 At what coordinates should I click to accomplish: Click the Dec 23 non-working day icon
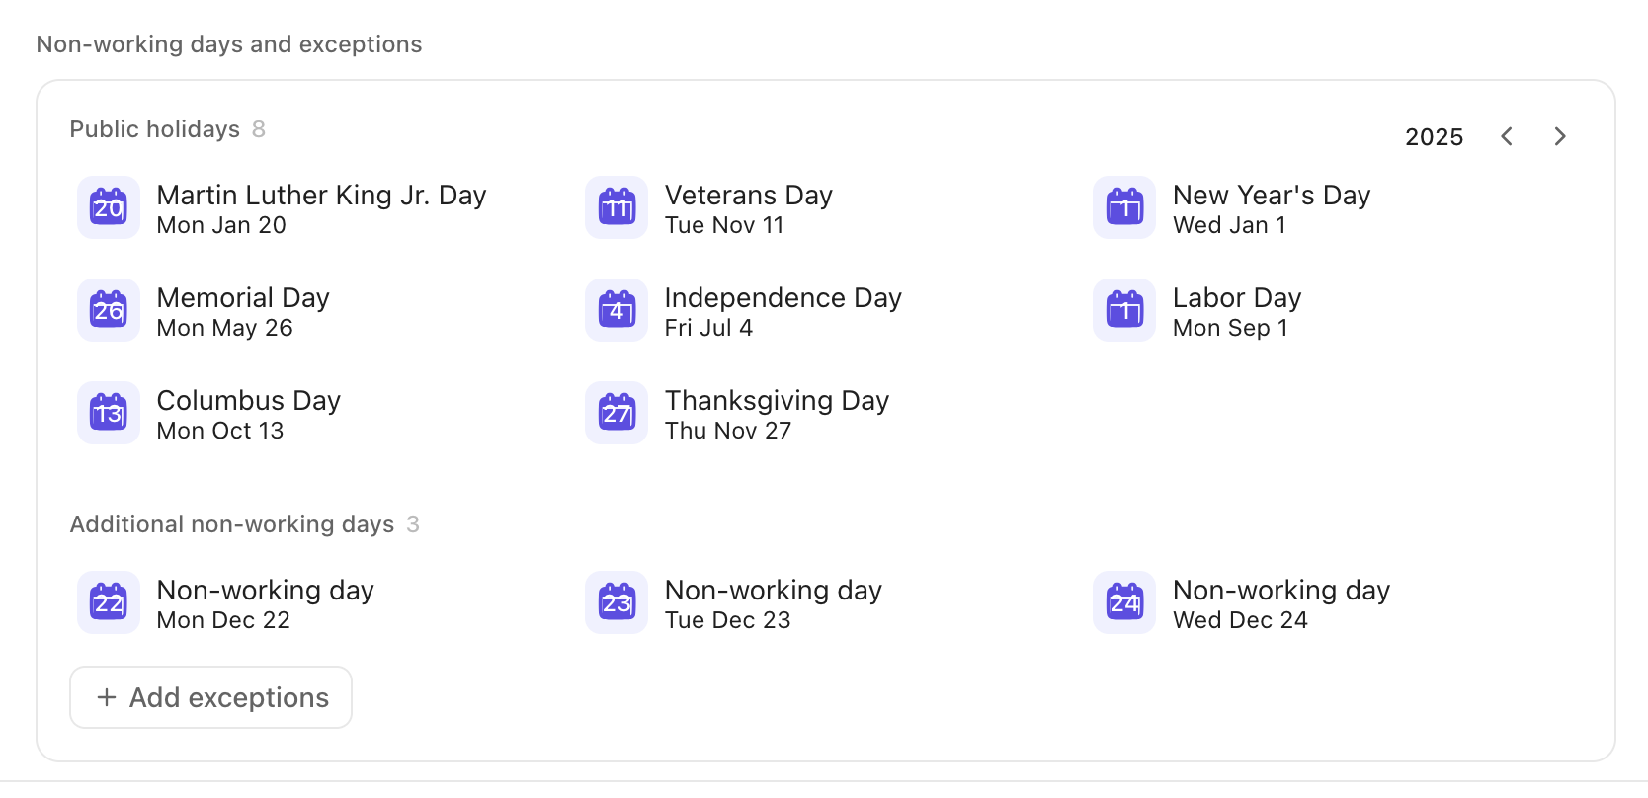coord(617,602)
